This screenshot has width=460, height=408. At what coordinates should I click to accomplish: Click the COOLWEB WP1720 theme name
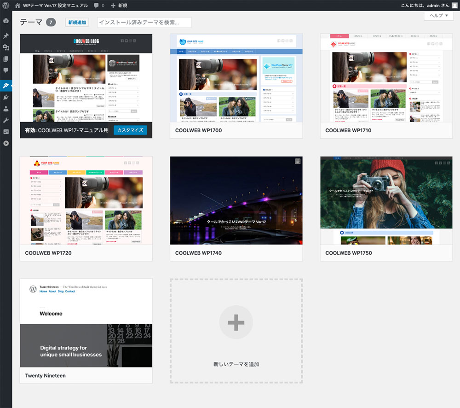[x=48, y=253]
